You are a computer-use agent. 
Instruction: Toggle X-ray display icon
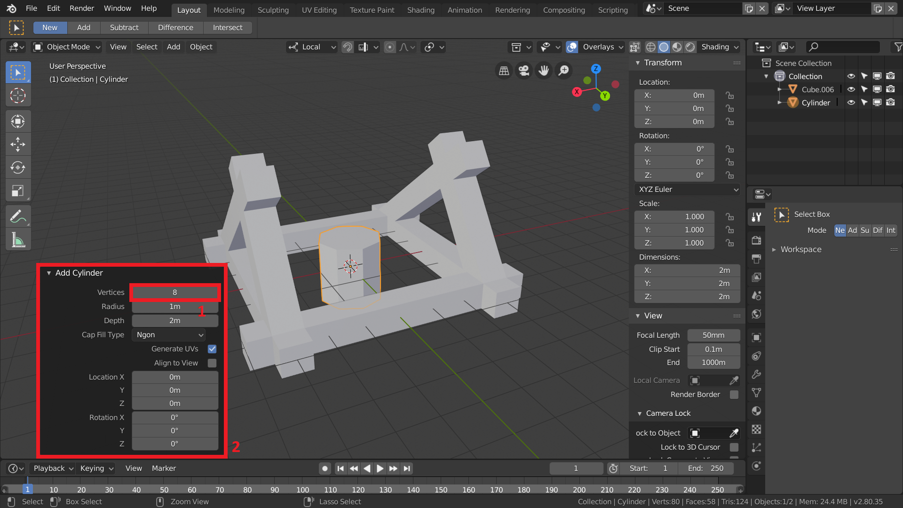coord(634,47)
